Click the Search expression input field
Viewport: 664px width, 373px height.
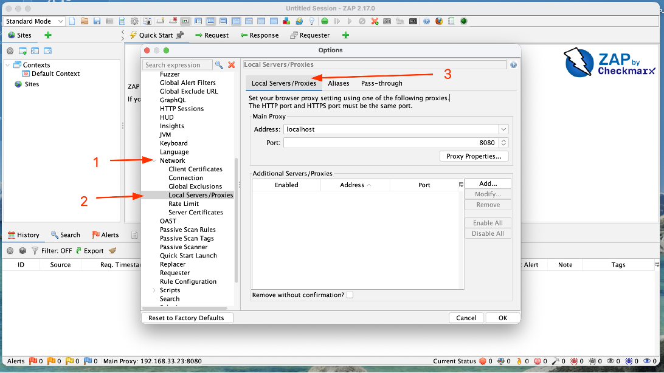click(177, 65)
